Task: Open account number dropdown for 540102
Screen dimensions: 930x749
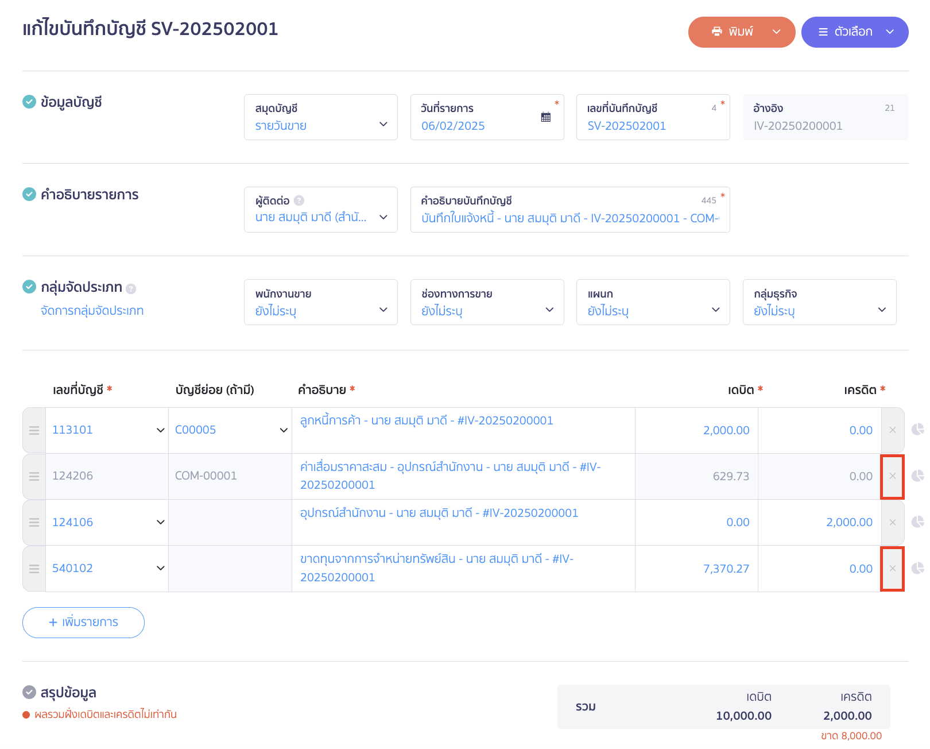Action: (160, 569)
